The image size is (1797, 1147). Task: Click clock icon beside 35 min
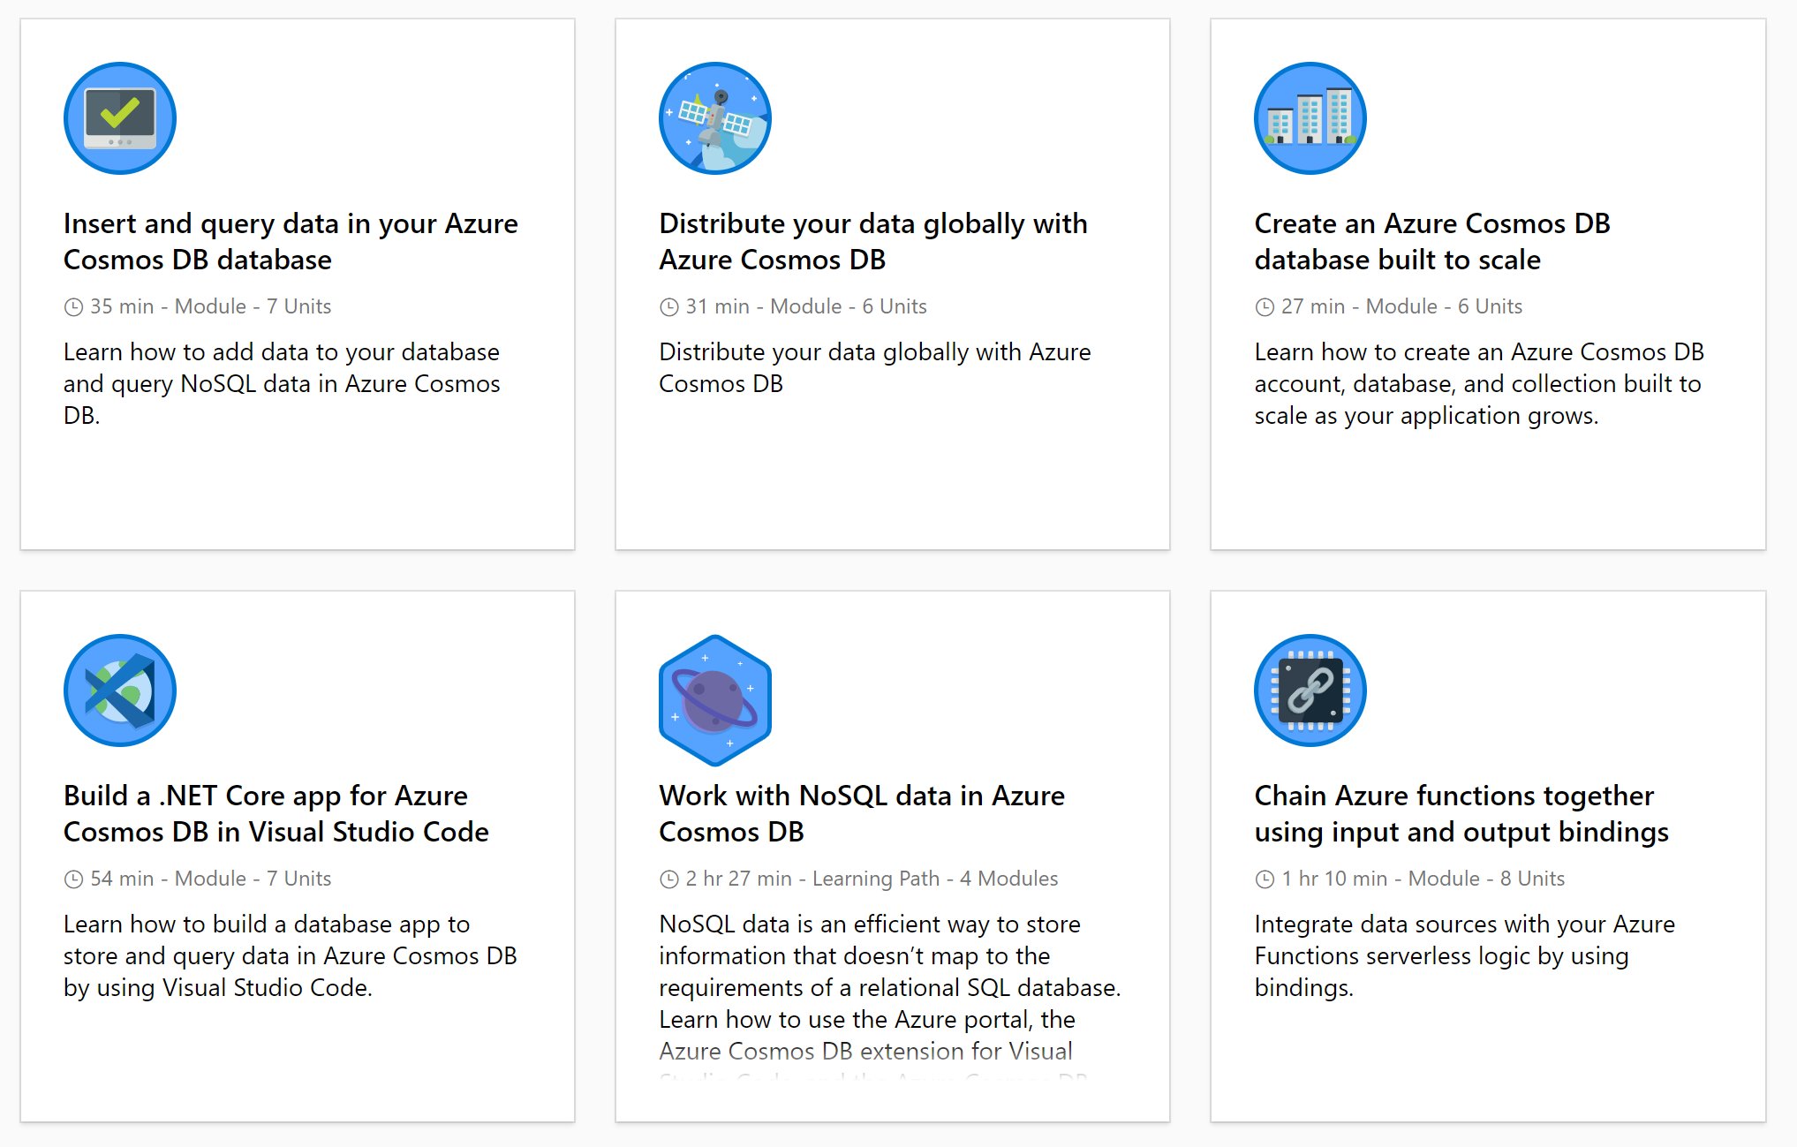pos(73,307)
